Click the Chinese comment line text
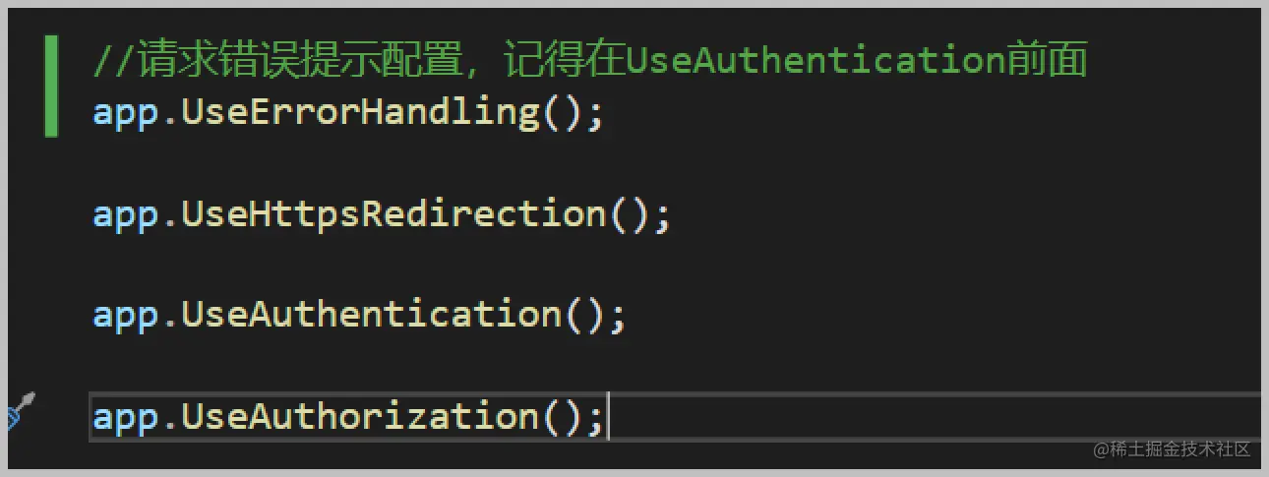The height and width of the screenshot is (477, 1269). 590,61
